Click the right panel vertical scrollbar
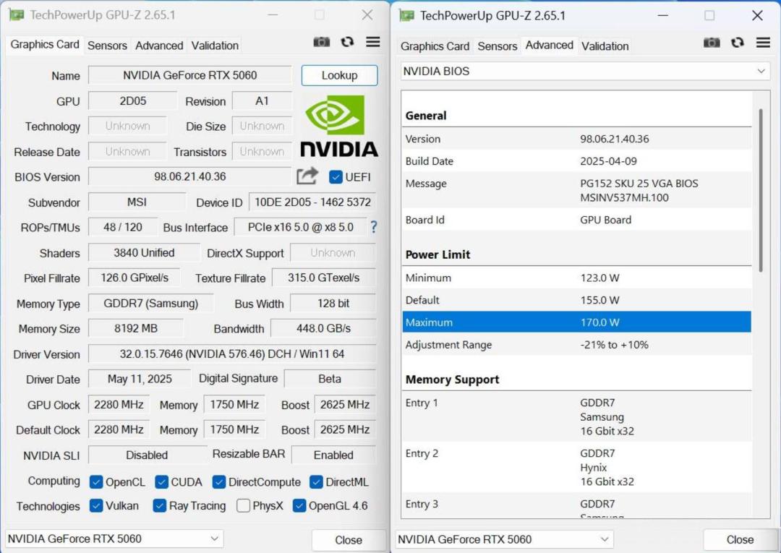This screenshot has width=781, height=553. [761, 190]
